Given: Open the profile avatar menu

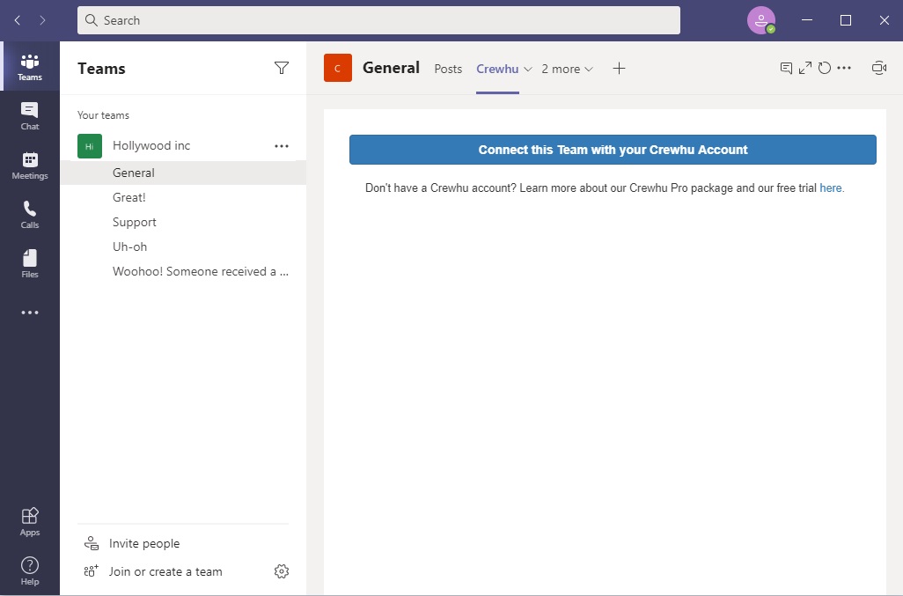Looking at the screenshot, I should [760, 20].
